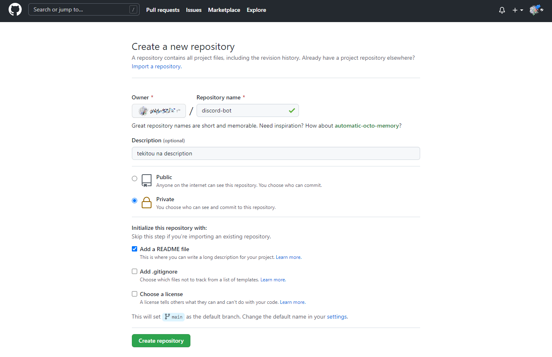Click the Choose a license label
The image size is (552, 357).
161,294
